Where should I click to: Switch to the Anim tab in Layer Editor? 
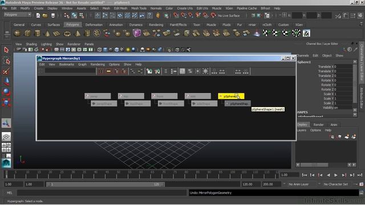[334, 125]
